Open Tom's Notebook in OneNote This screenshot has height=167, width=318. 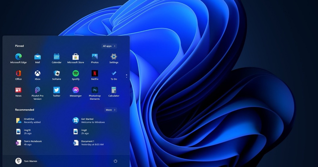point(29,143)
